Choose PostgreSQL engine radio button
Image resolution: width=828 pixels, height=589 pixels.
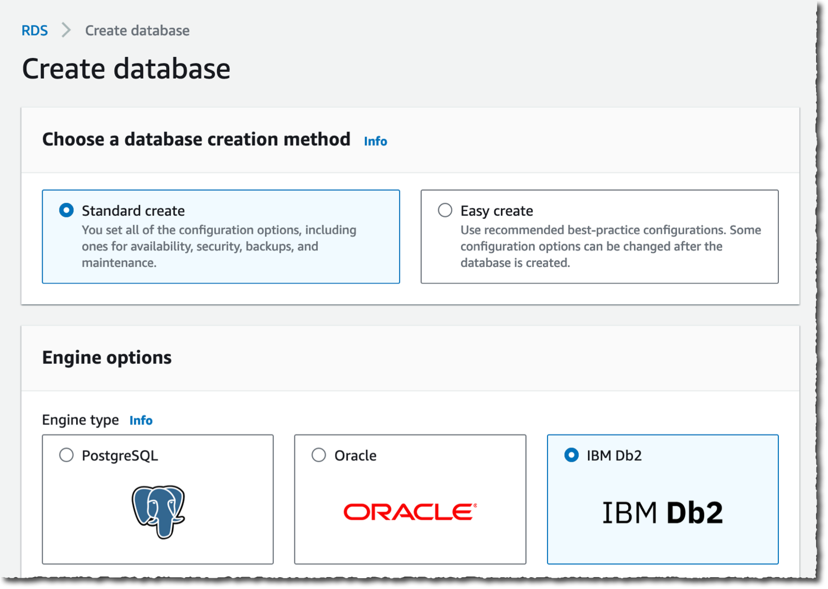tap(66, 455)
